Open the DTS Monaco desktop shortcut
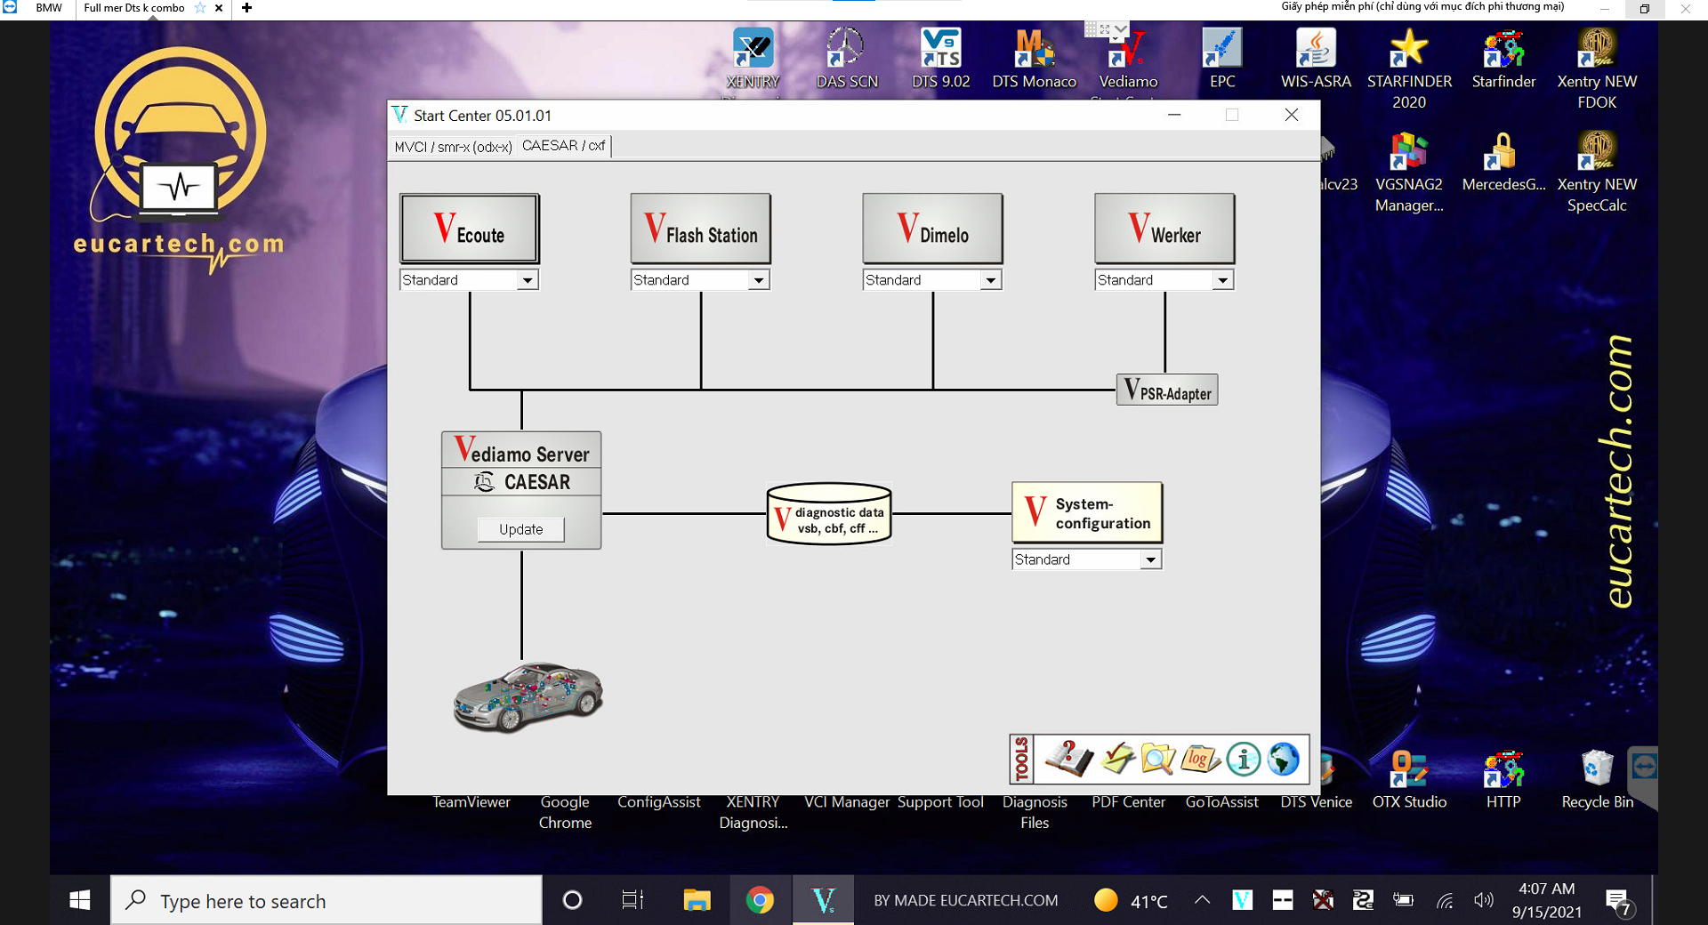The image size is (1708, 925). 1034,59
